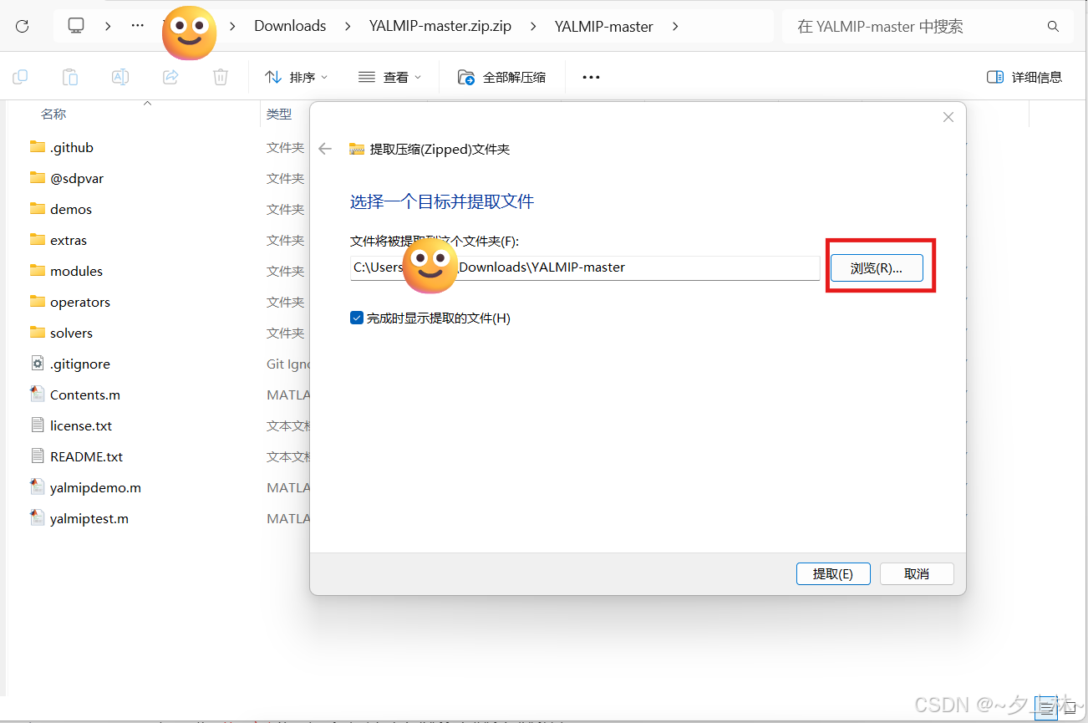The image size is (1088, 723).
Task: Click the 浏览(R) browse button
Action: click(877, 267)
